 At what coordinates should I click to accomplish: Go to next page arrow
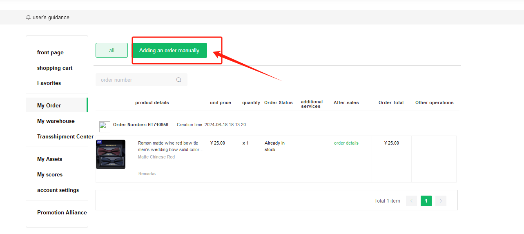click(441, 201)
